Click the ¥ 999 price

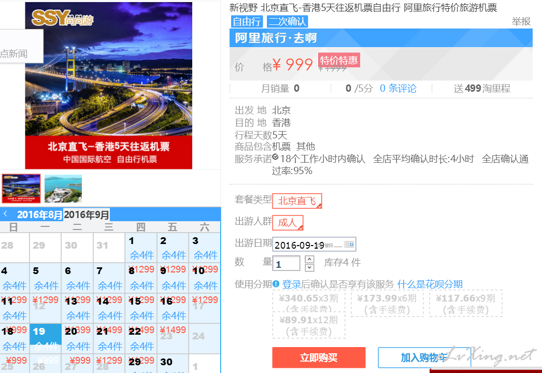[292, 64]
